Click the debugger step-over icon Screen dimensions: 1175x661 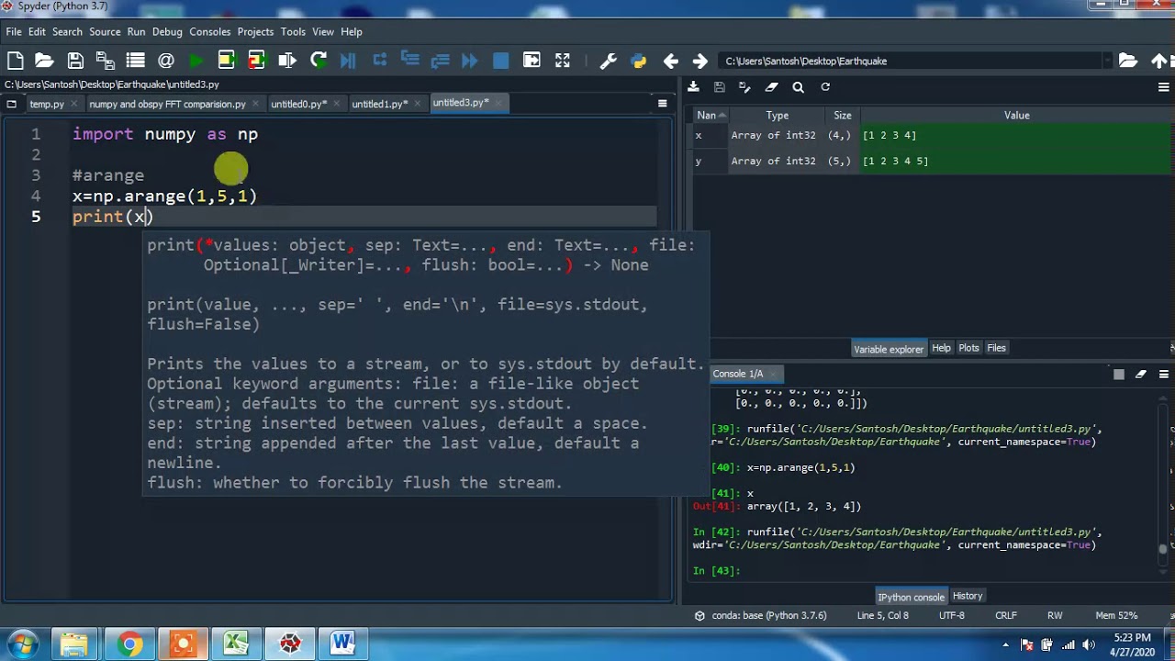click(x=379, y=61)
